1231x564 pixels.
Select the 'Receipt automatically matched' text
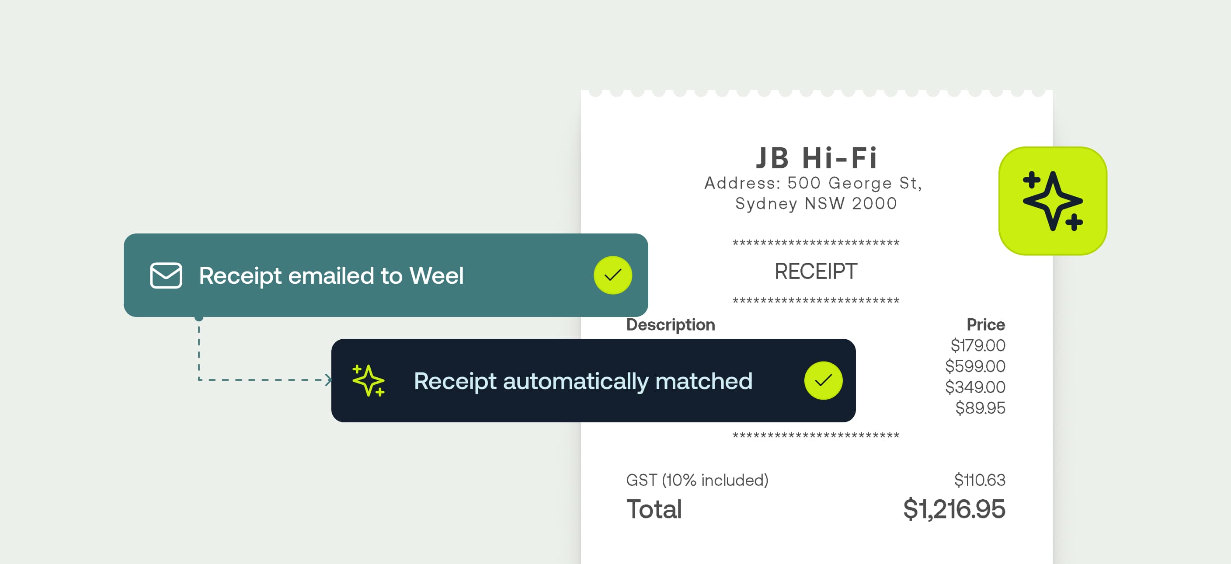583,381
